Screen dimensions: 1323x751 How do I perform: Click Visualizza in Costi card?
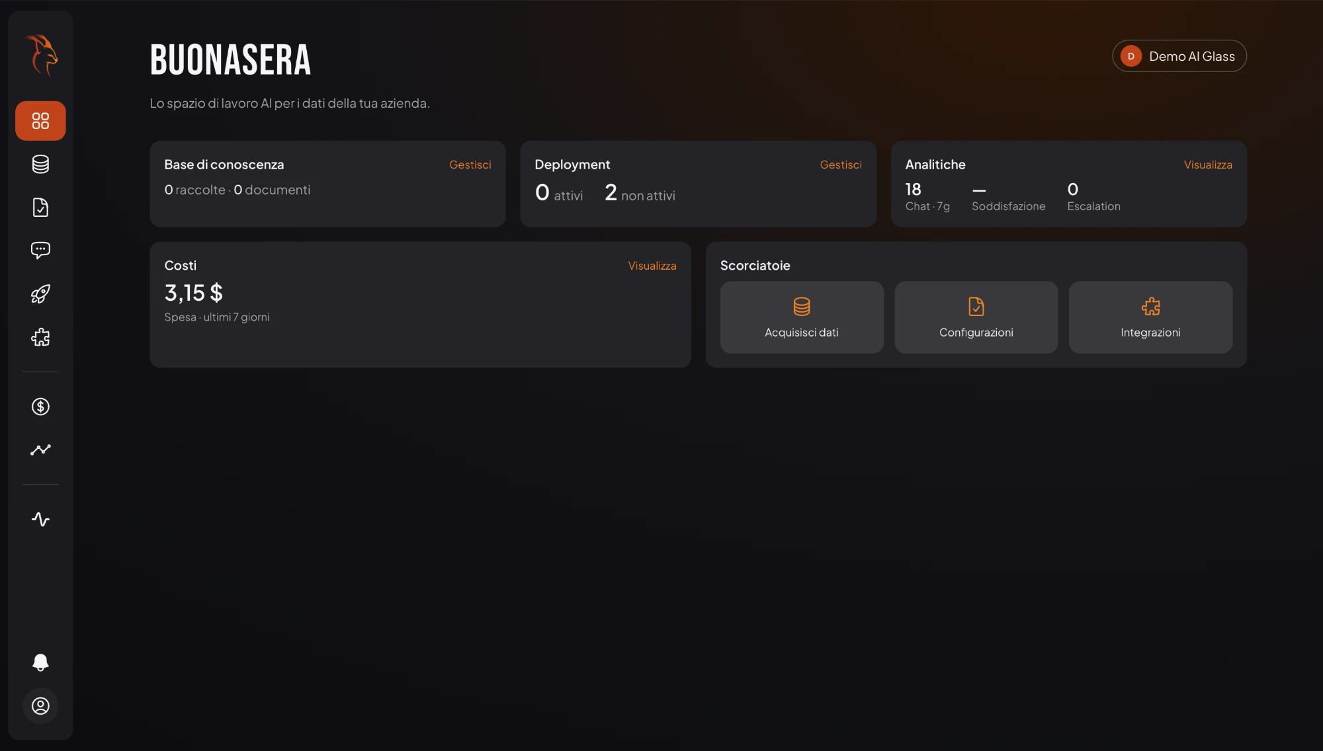coord(652,266)
